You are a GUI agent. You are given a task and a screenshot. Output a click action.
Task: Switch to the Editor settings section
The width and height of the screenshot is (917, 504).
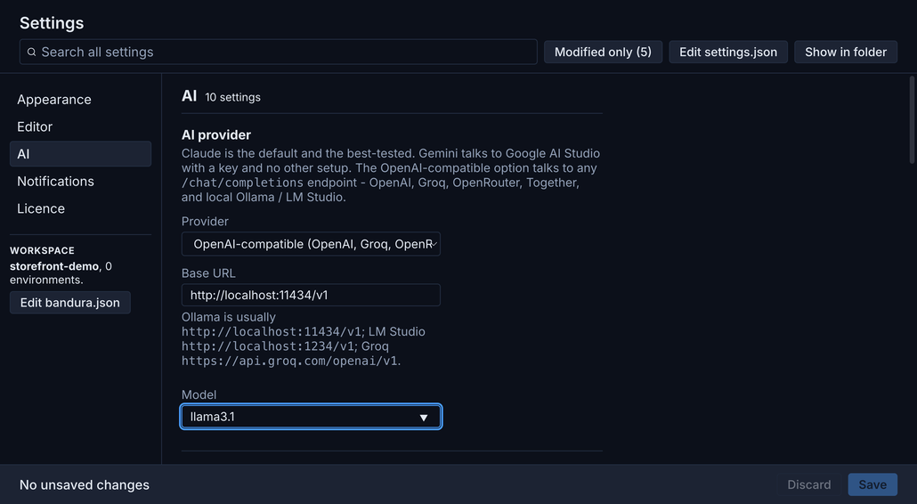81,126
